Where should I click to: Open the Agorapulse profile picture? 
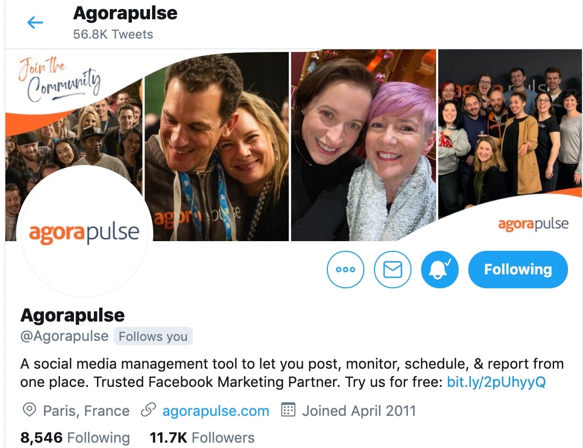click(x=85, y=232)
